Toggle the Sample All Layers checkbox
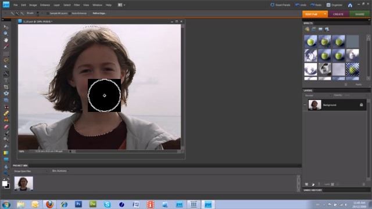The image size is (372, 209). [48, 13]
